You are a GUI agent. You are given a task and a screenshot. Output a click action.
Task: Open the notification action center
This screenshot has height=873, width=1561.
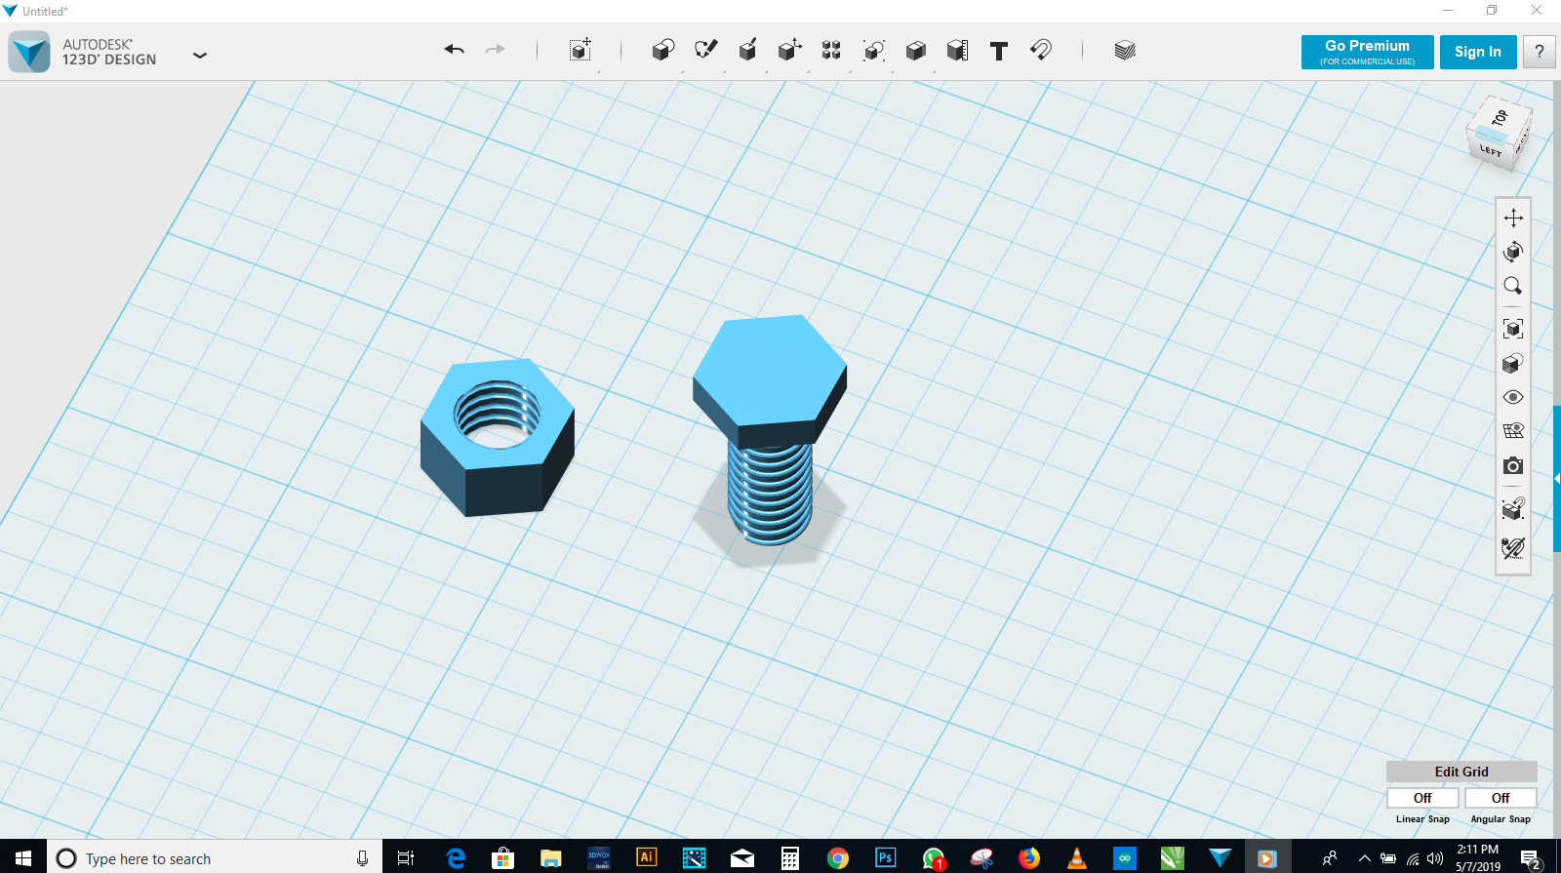coord(1531,858)
